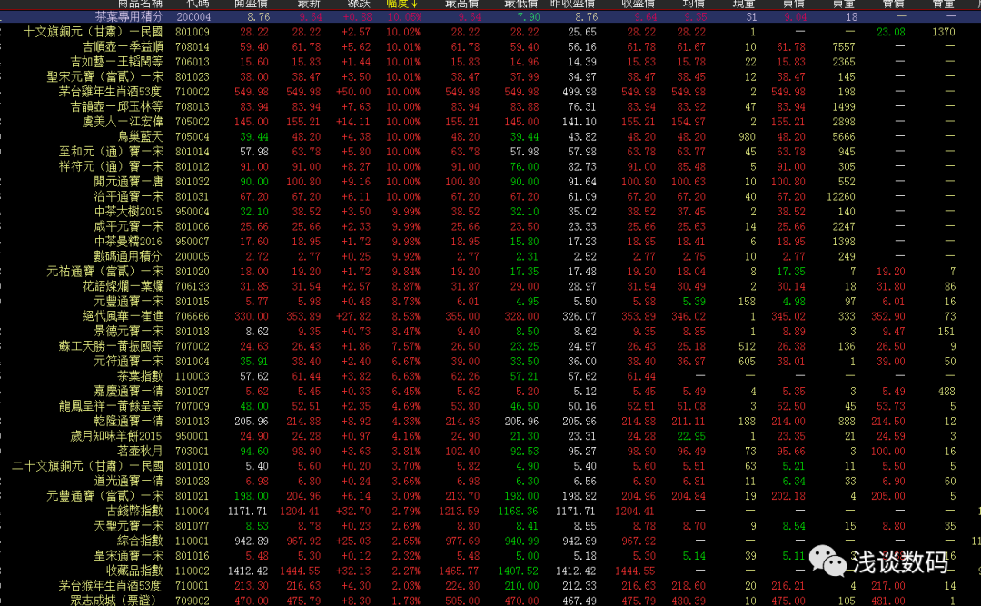This screenshot has height=606, width=981.
Task: Click the highest price 1213.59
Action: tap(459, 512)
